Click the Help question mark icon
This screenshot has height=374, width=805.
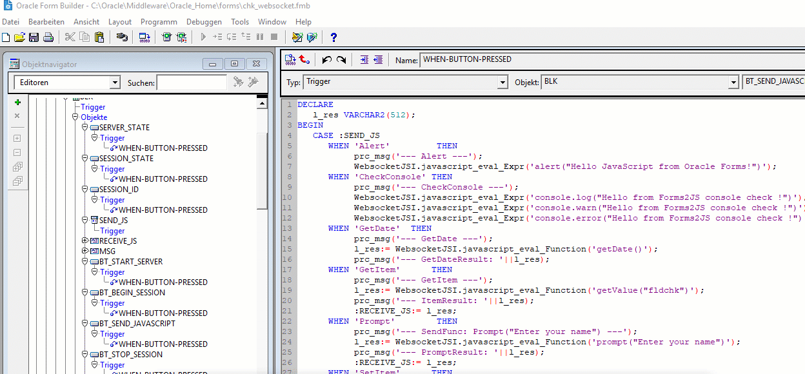tap(333, 37)
